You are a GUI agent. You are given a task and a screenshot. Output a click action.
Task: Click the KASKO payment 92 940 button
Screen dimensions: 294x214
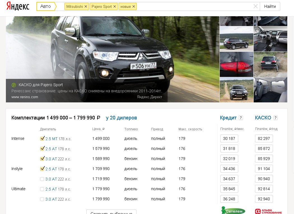coord(264,199)
